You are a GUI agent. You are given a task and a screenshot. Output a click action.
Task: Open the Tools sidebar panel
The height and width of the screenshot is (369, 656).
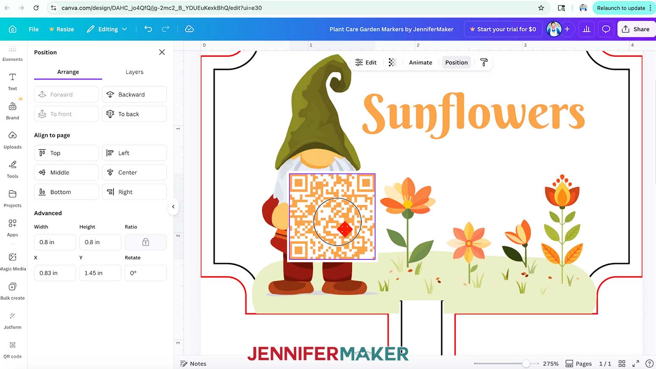coord(13,170)
